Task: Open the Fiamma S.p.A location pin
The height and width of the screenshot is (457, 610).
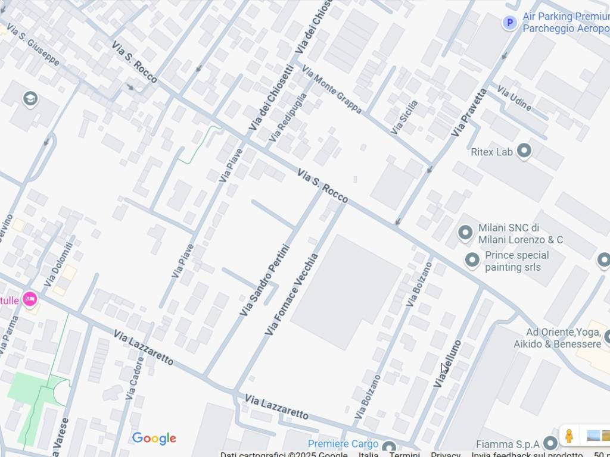Action: tap(550, 443)
